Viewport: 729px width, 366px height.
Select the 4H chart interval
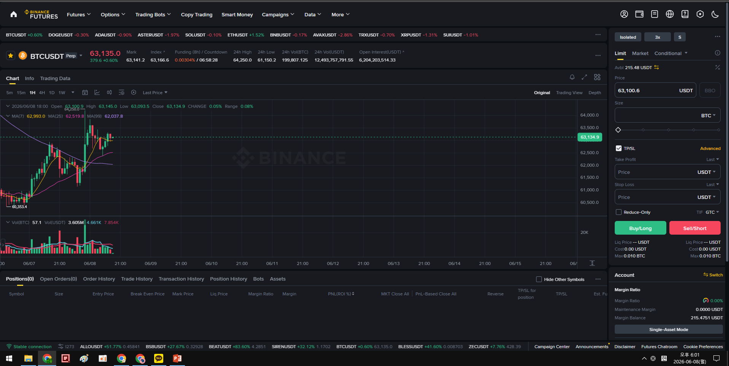(42, 92)
